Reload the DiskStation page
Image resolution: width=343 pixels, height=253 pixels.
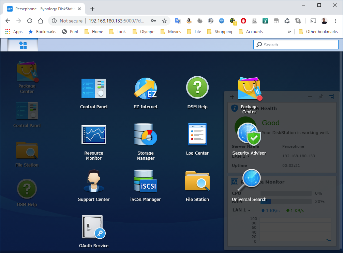click(30, 21)
